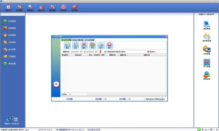Switch to the third reminder tab
This screenshot has width=219, height=131.
point(89,40)
